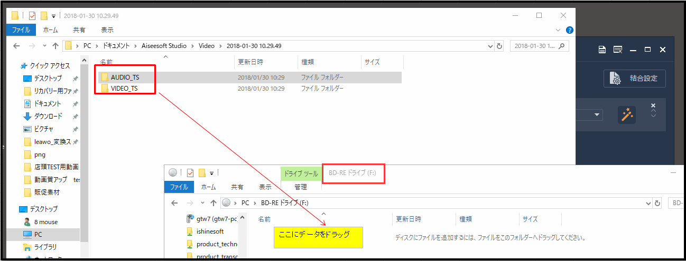Select leawo_変換ス folder in sidebar
This screenshot has width=686, height=261.
[49, 142]
